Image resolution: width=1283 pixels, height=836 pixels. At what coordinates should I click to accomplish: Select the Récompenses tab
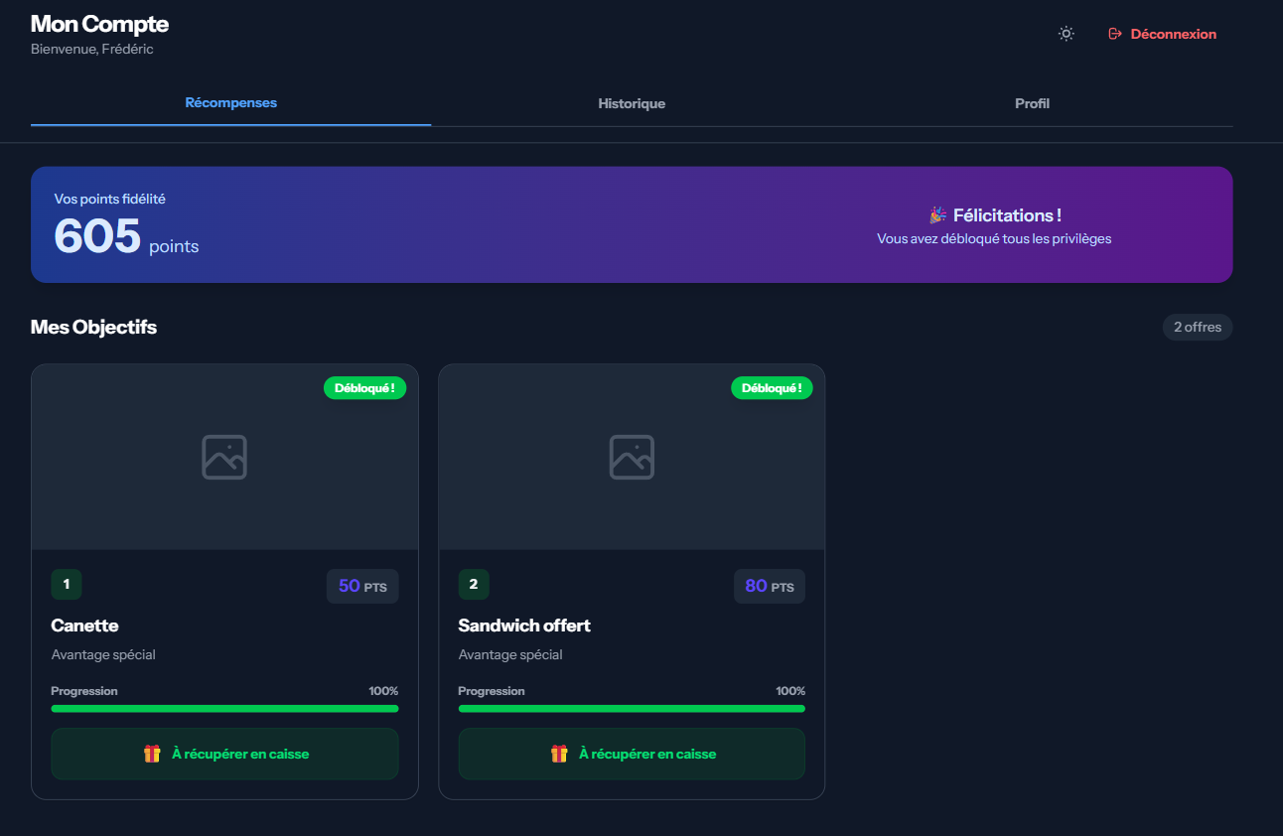click(x=230, y=101)
